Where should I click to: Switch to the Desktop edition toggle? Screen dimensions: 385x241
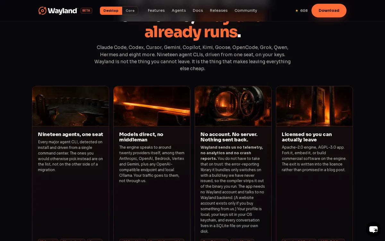point(111,11)
